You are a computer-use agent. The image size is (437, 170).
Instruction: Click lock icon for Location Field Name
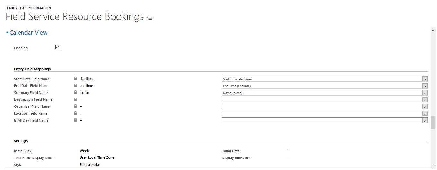tap(76, 113)
